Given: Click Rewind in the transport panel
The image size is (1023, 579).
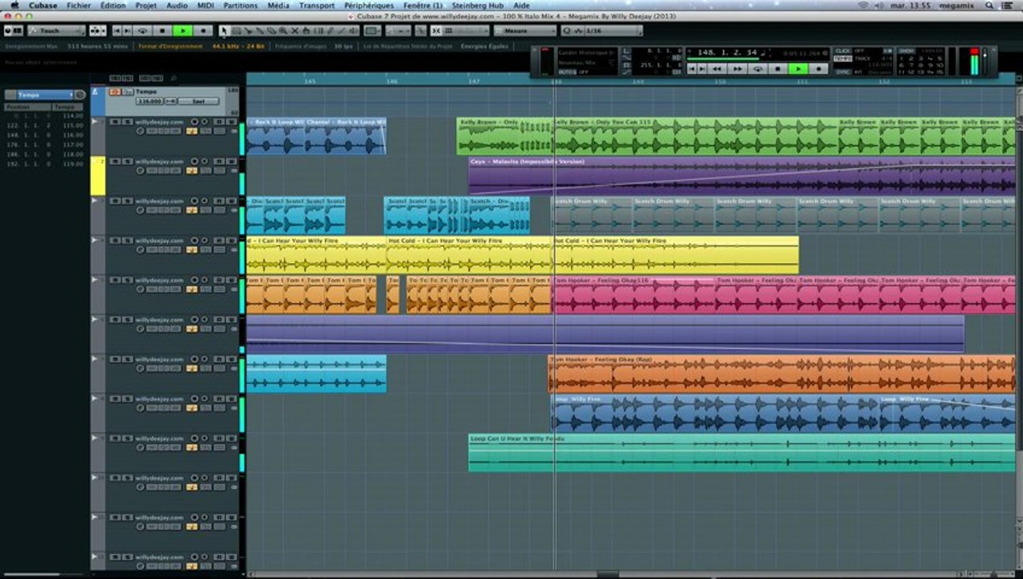Looking at the screenshot, I should pos(717,68).
